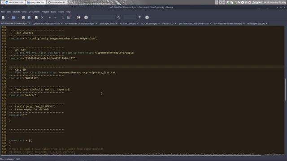
Task: Close the AP-Weather-Orange.conkyrc tab
Action: pos(96,24)
